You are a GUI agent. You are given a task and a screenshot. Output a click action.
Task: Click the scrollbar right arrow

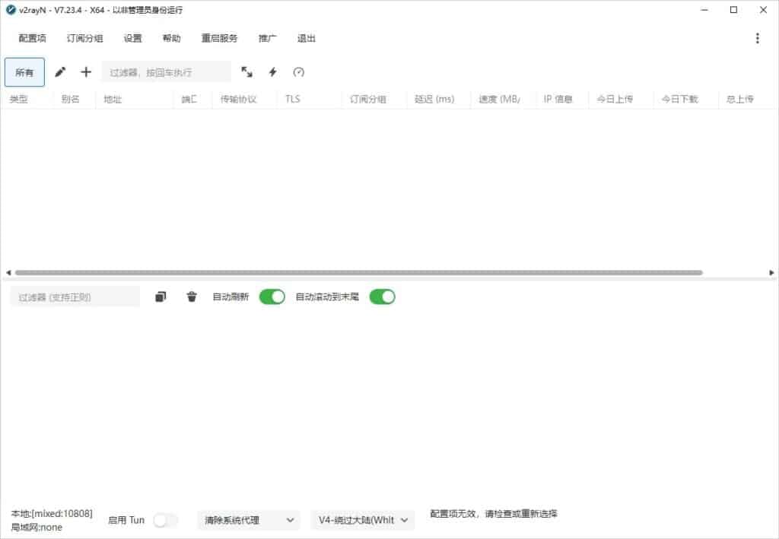tap(771, 272)
